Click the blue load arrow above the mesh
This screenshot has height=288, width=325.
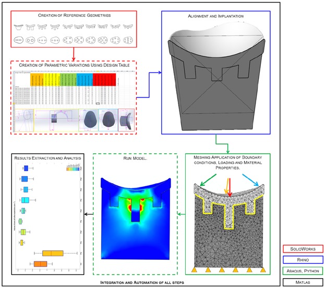(x=250, y=180)
